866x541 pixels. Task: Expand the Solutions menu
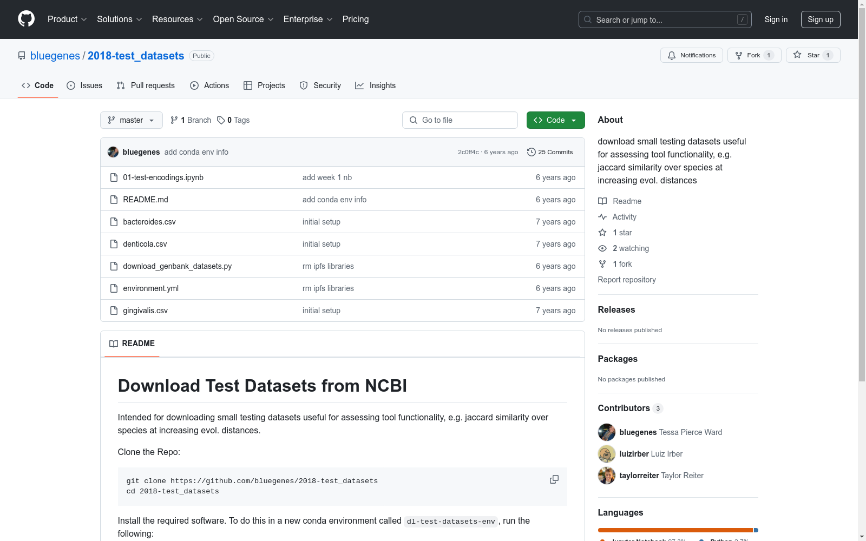pos(120,19)
